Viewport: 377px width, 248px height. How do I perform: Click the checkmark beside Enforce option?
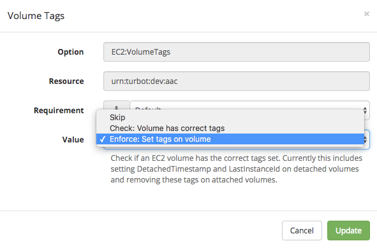click(103, 139)
